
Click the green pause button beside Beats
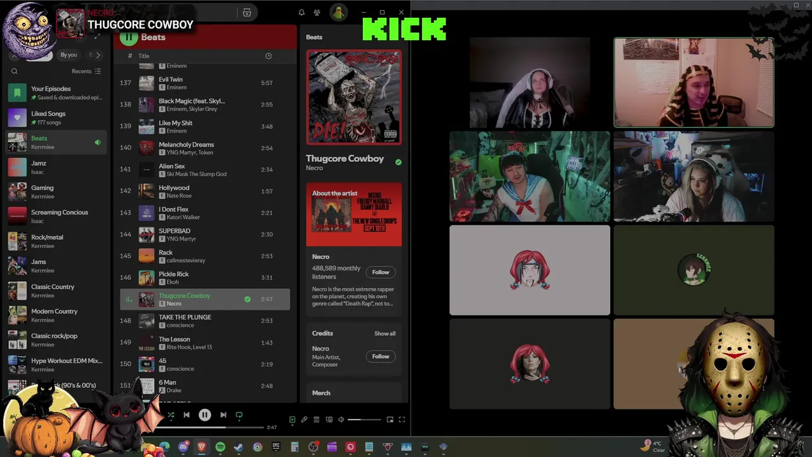129,37
